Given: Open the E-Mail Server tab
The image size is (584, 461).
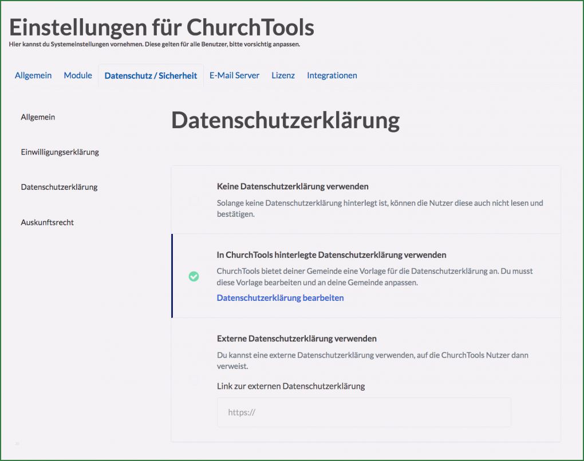Looking at the screenshot, I should pos(234,75).
